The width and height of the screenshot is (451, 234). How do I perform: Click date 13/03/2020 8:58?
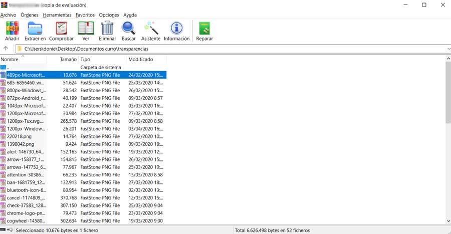click(x=145, y=175)
